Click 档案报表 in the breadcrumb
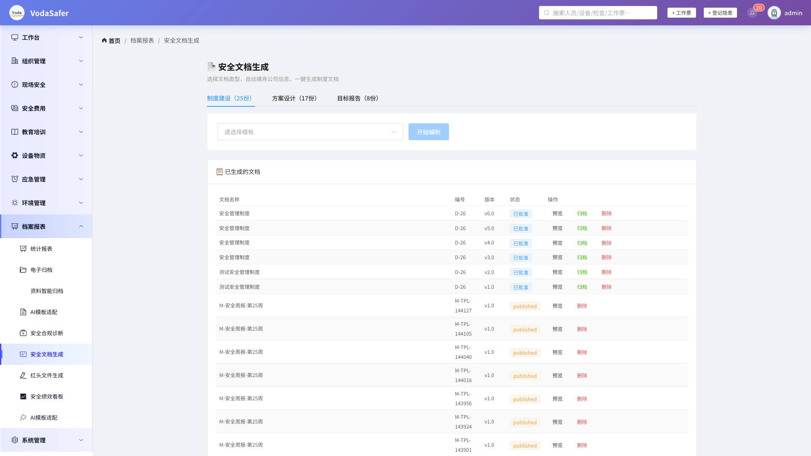This screenshot has height=456, width=811. (x=142, y=41)
